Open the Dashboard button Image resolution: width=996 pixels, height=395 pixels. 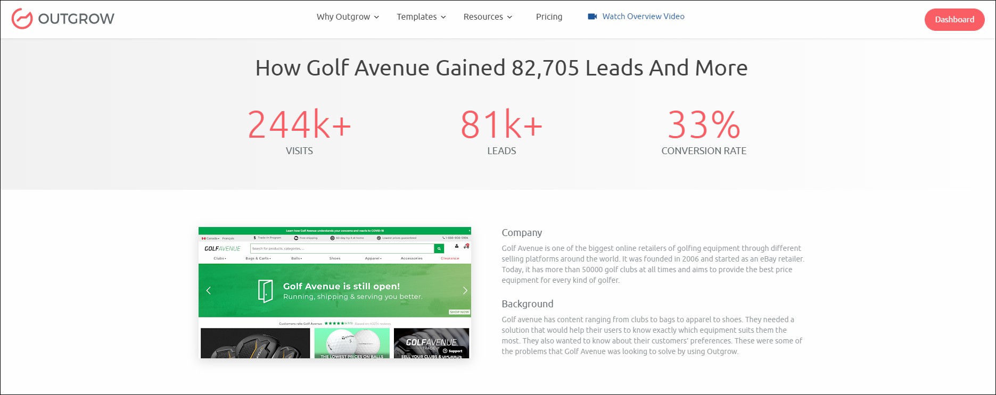tap(954, 20)
